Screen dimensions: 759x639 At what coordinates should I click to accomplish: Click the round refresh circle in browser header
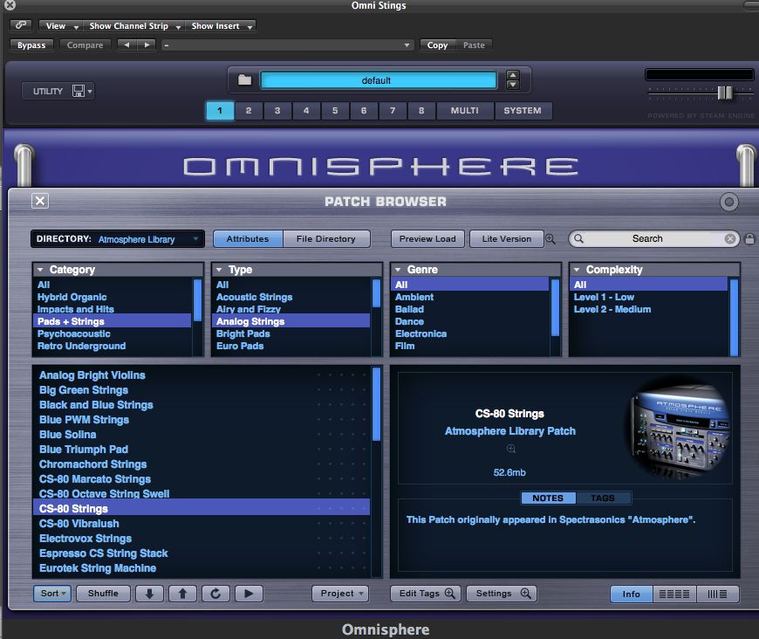(729, 202)
